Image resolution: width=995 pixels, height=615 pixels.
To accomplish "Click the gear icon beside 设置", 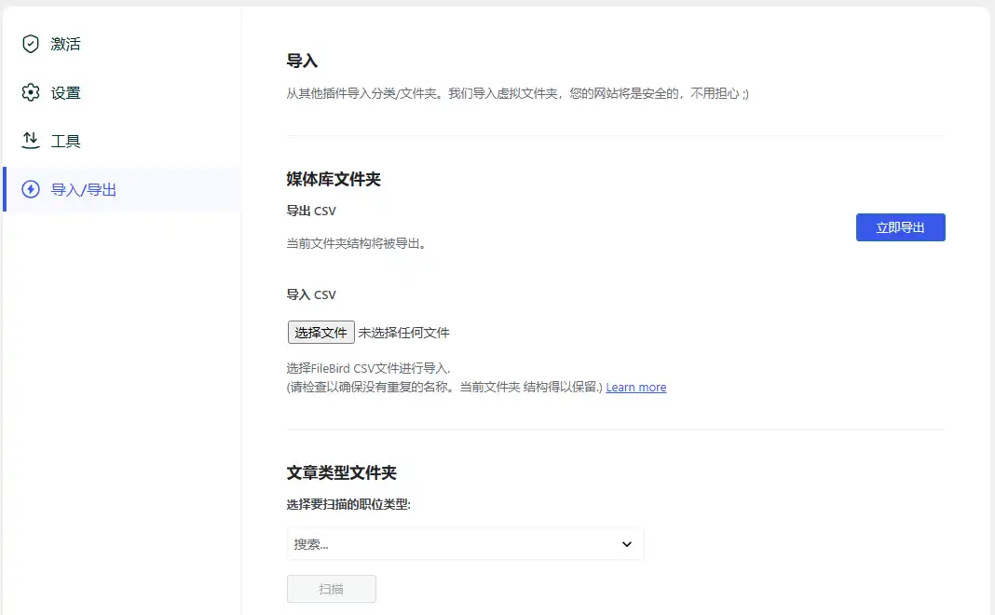I will 29,92.
